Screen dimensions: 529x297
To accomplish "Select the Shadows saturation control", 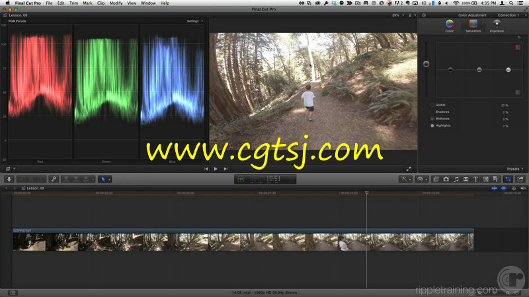I will pos(432,112).
